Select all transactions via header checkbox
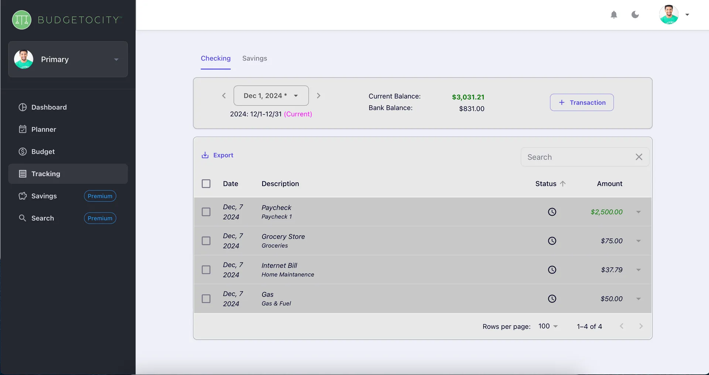This screenshot has height=375, width=709. coord(206,183)
